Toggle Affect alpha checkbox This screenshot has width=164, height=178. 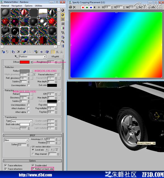[28, 112]
